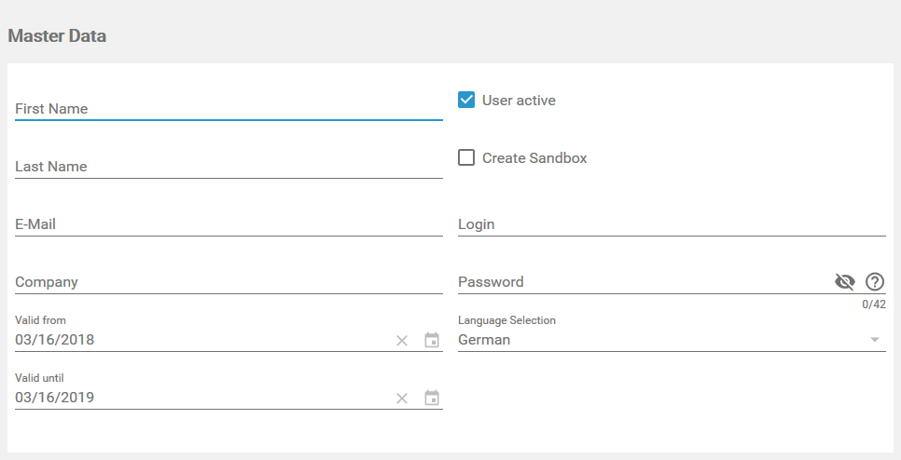Focus the Password field
The width and height of the screenshot is (901, 460).
[x=642, y=282]
